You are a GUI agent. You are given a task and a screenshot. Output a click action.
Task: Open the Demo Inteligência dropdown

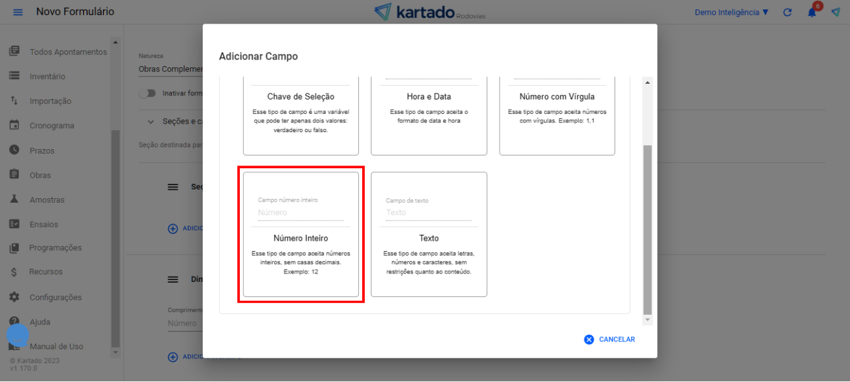coord(731,12)
